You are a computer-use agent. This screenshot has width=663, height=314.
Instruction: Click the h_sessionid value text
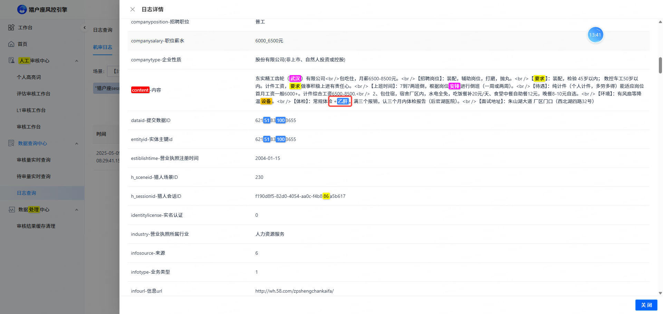pyautogui.click(x=300, y=196)
